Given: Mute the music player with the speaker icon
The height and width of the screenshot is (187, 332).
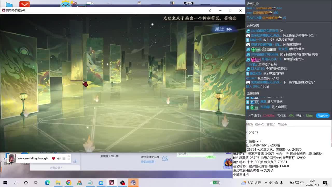Looking at the screenshot, I should click(58, 158).
